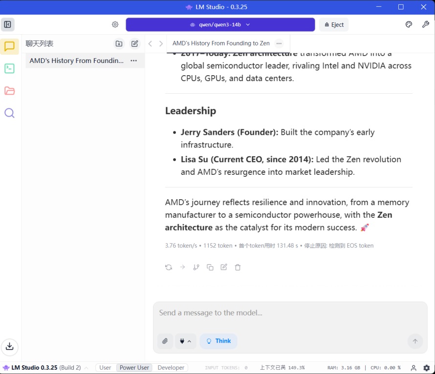Open the Downloads panel icon

click(9, 347)
